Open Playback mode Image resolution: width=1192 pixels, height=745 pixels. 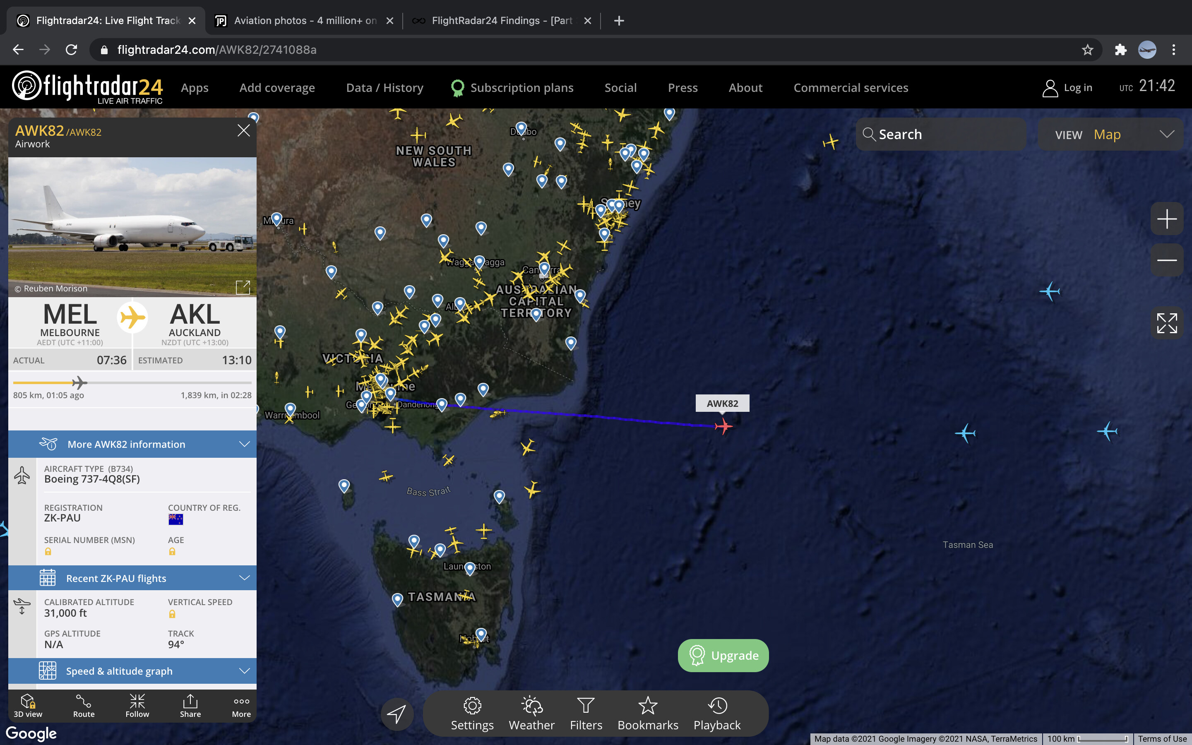pyautogui.click(x=717, y=713)
